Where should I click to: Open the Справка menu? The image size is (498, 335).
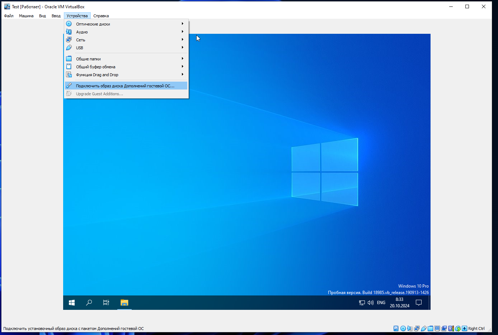101,16
